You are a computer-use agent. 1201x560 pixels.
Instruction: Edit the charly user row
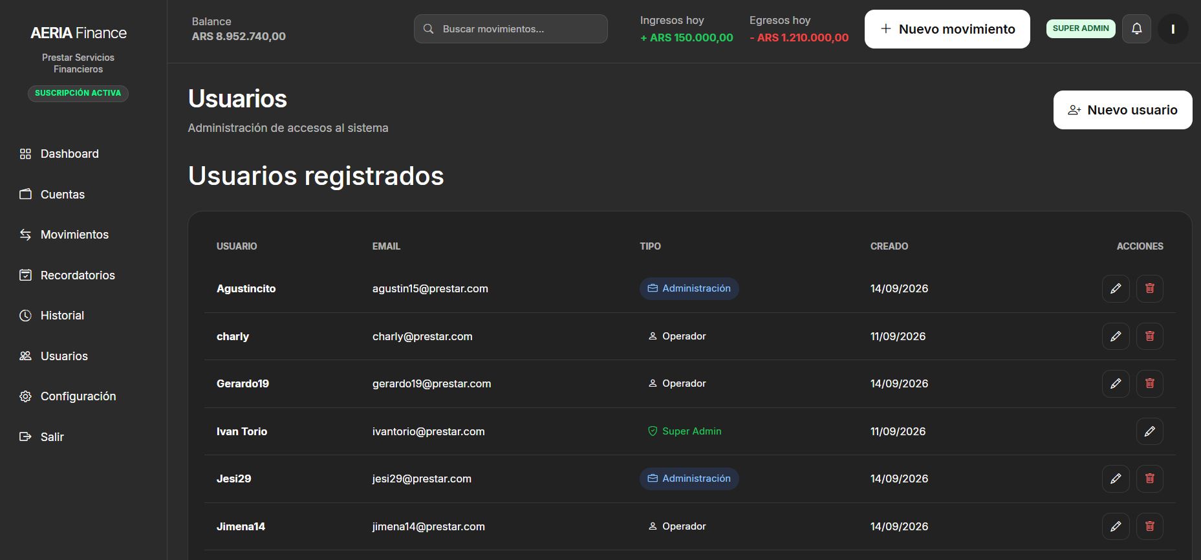click(x=1116, y=336)
